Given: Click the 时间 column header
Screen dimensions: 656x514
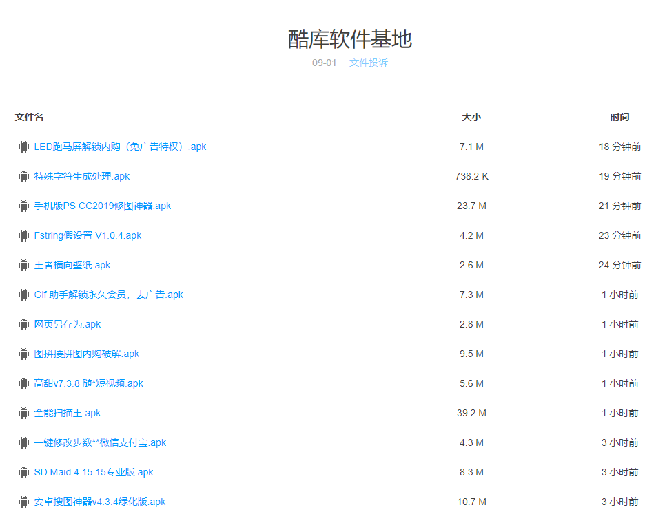Looking at the screenshot, I should (x=619, y=117).
